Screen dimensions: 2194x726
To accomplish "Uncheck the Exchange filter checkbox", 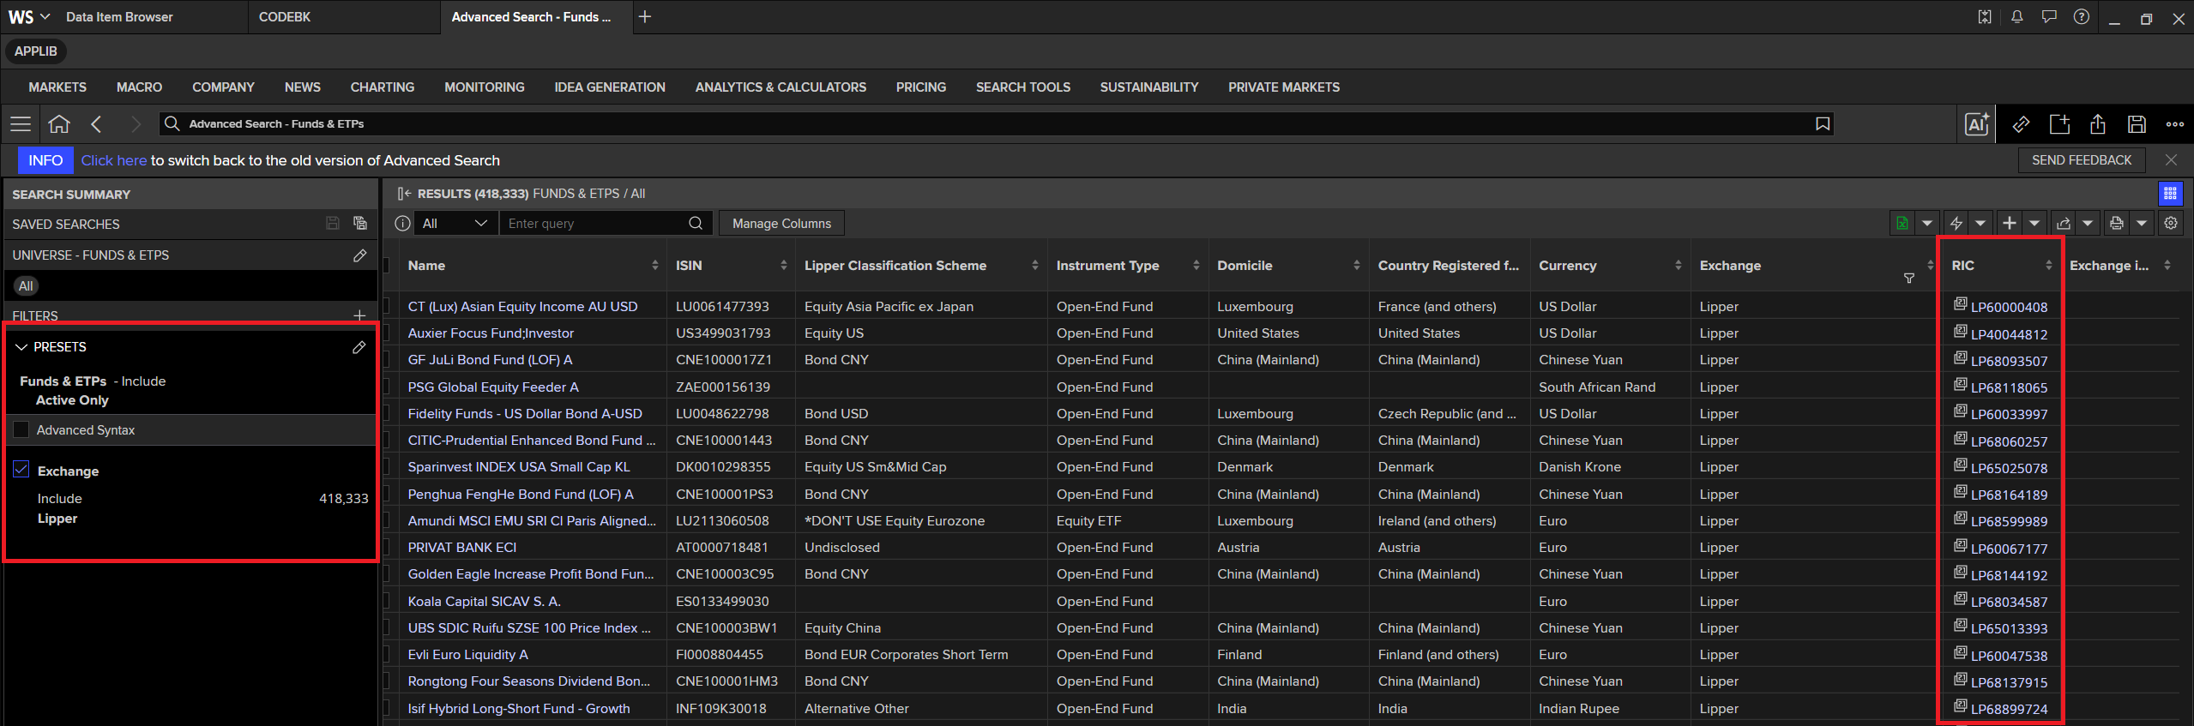I will (x=21, y=470).
